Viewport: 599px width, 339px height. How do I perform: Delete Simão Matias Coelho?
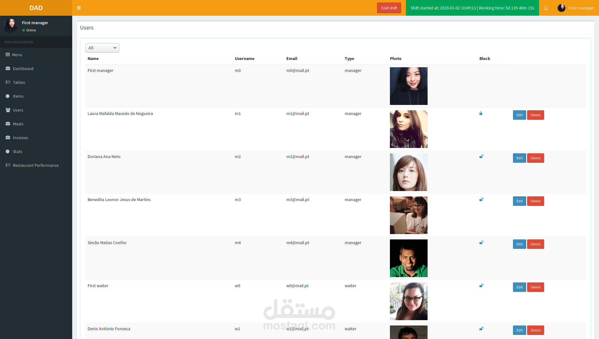click(x=535, y=244)
